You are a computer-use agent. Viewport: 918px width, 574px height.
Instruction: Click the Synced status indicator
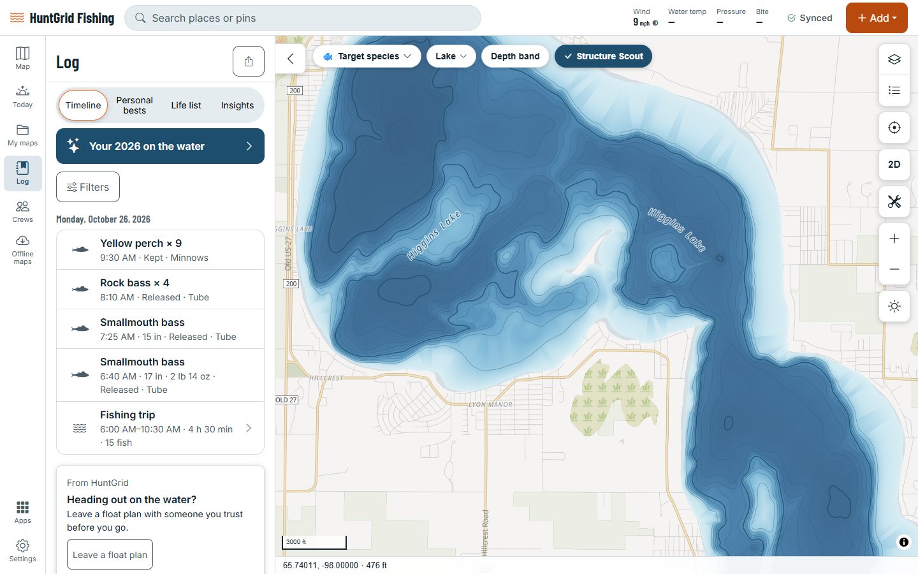tap(810, 18)
